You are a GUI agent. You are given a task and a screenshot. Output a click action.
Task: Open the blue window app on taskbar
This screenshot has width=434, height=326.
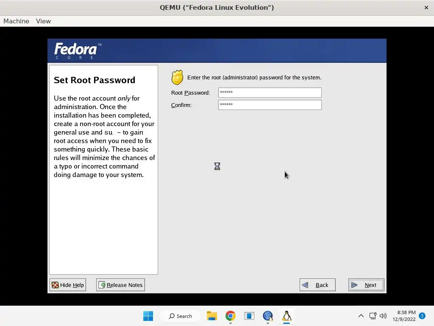[249, 316]
